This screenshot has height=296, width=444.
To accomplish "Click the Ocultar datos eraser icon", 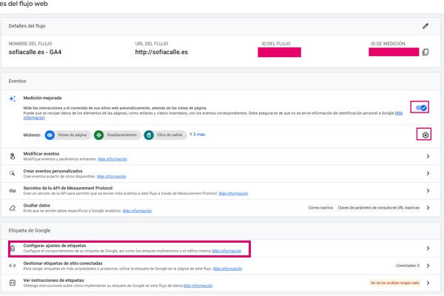I will pyautogui.click(x=13, y=208).
